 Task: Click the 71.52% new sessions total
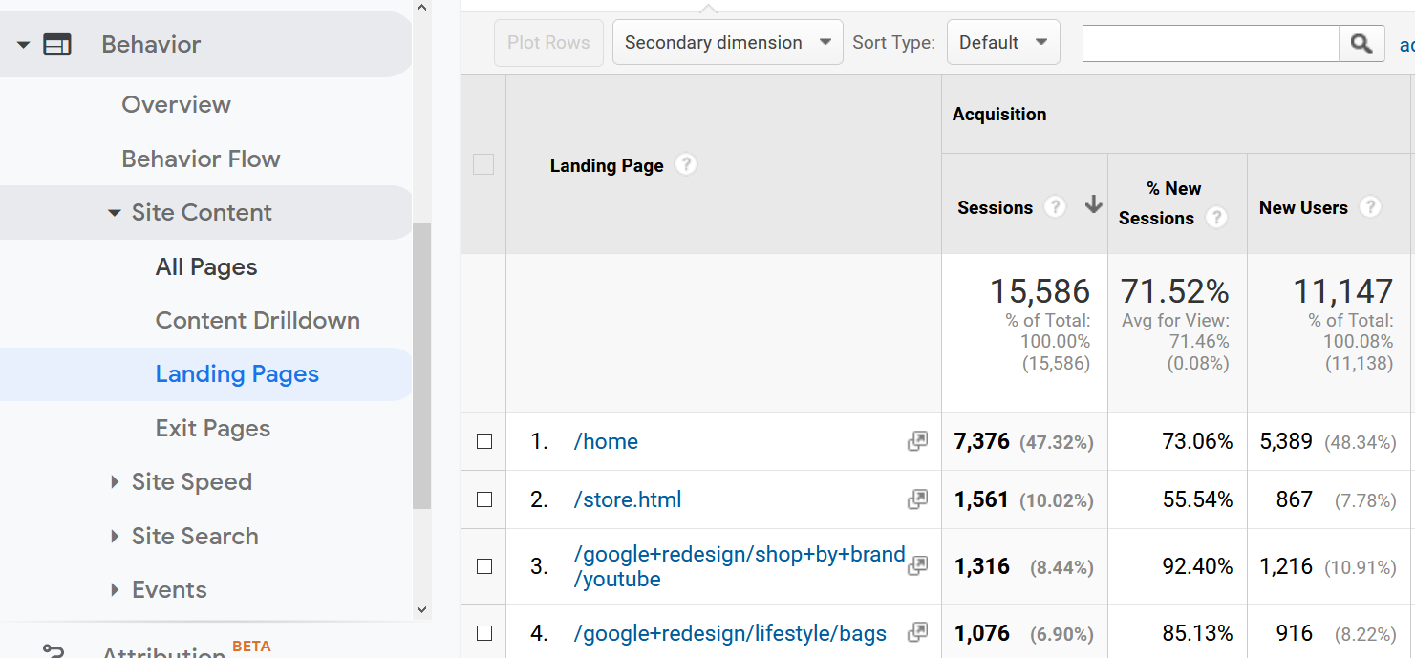click(x=1175, y=290)
